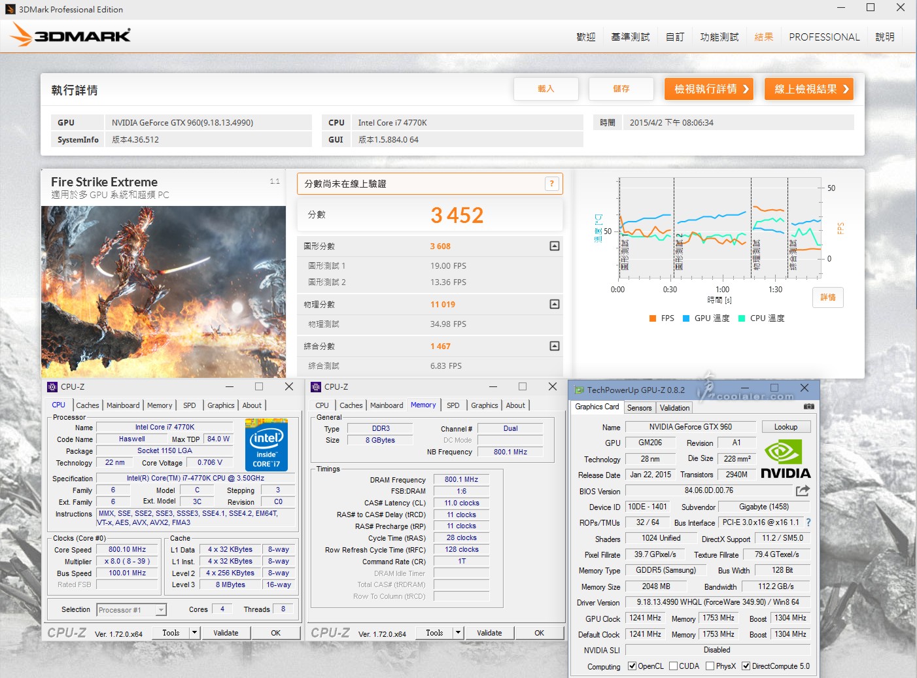This screenshot has width=917, height=678.
Task: Click the Intel Core i7 logo in CPU-Z
Action: pyautogui.click(x=267, y=445)
